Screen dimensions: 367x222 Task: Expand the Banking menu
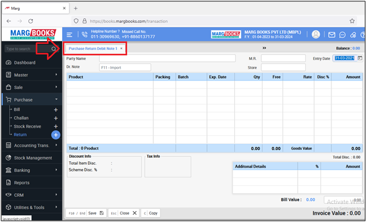click(32, 170)
